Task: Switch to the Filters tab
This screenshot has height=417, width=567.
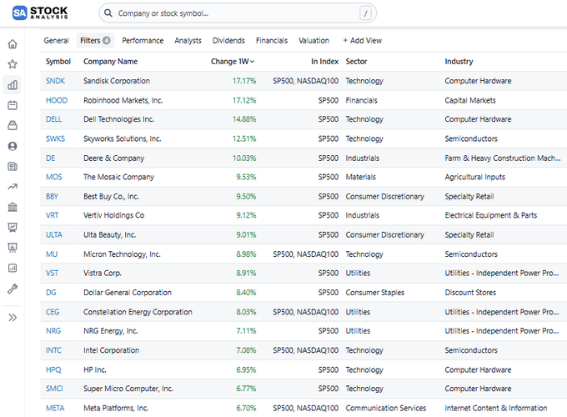Action: [95, 41]
